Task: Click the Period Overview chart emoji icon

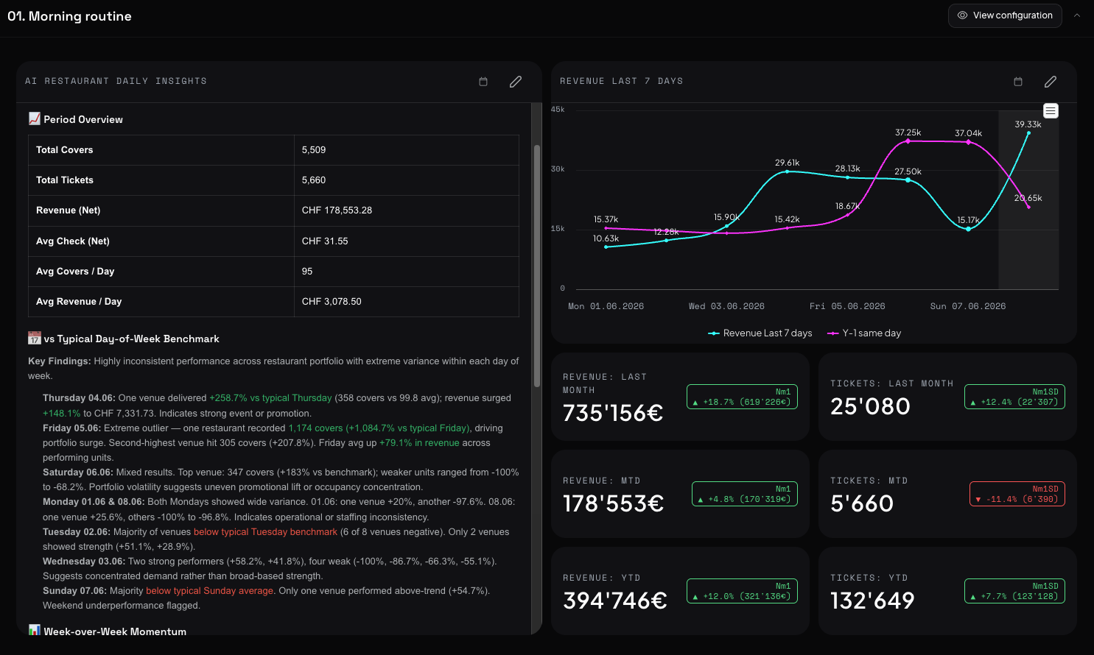Action: pyautogui.click(x=35, y=118)
